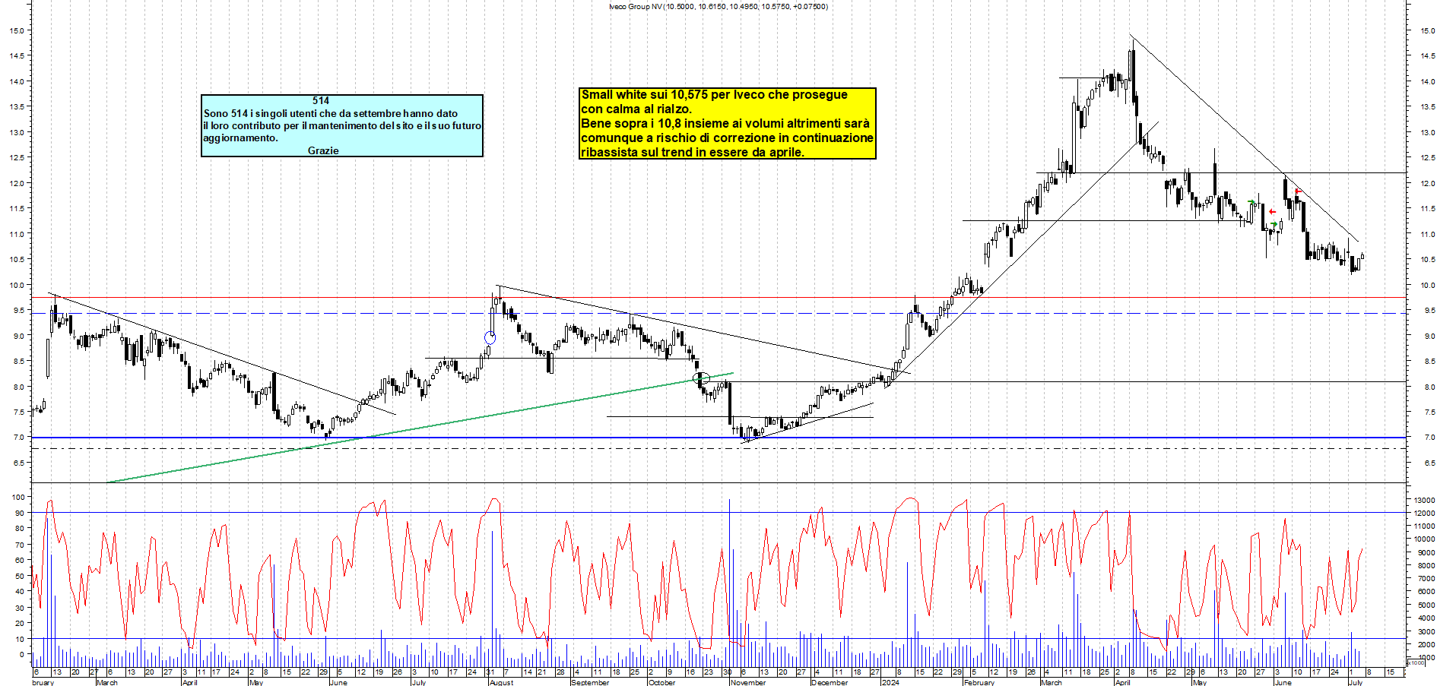
Task: Click the '70' oscillator scale label
Action: click(x=21, y=545)
